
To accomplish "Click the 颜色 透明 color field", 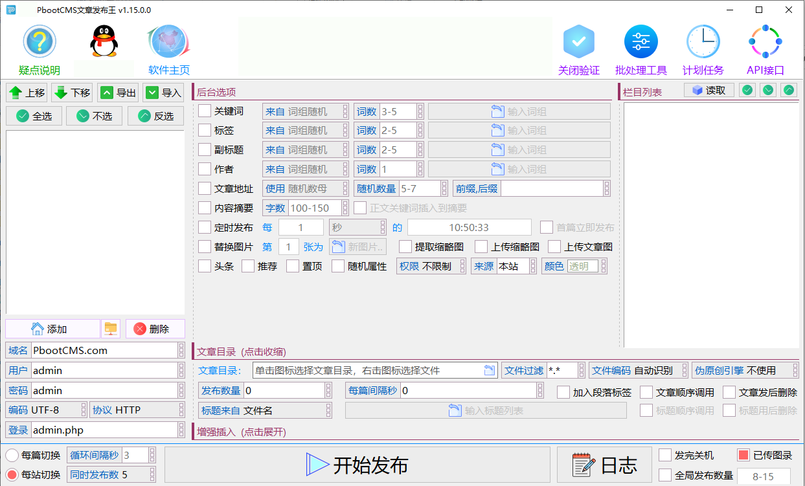I will [583, 266].
